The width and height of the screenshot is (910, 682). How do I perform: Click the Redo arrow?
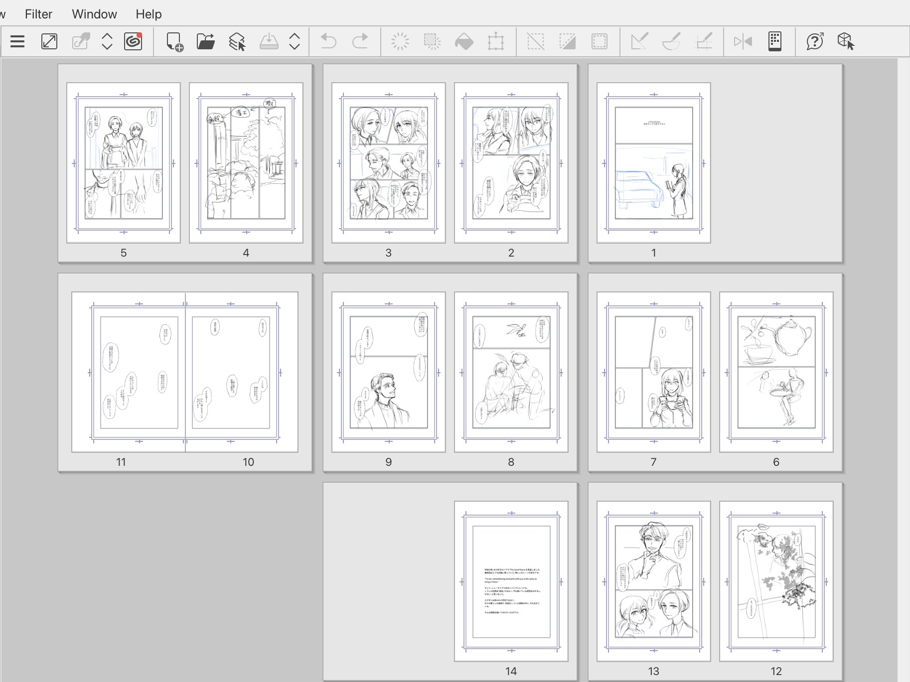(360, 41)
